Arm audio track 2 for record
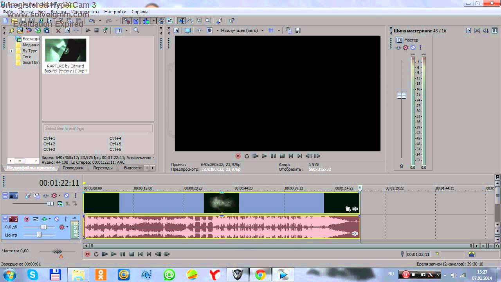 (x=27, y=219)
